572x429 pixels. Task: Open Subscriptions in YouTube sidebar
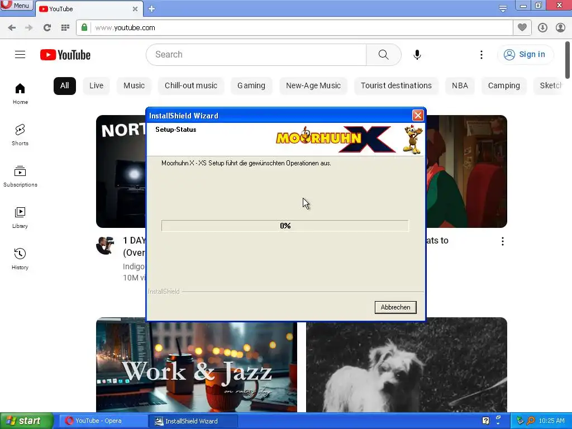click(20, 176)
